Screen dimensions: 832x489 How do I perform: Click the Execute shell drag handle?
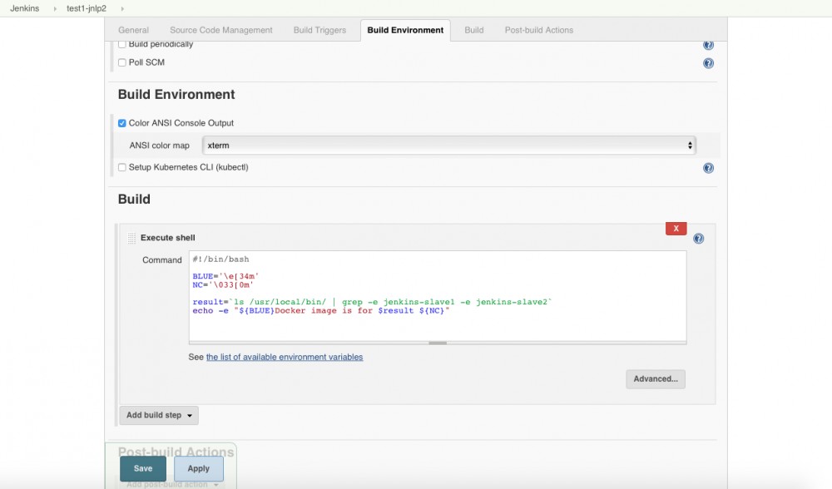(131, 237)
